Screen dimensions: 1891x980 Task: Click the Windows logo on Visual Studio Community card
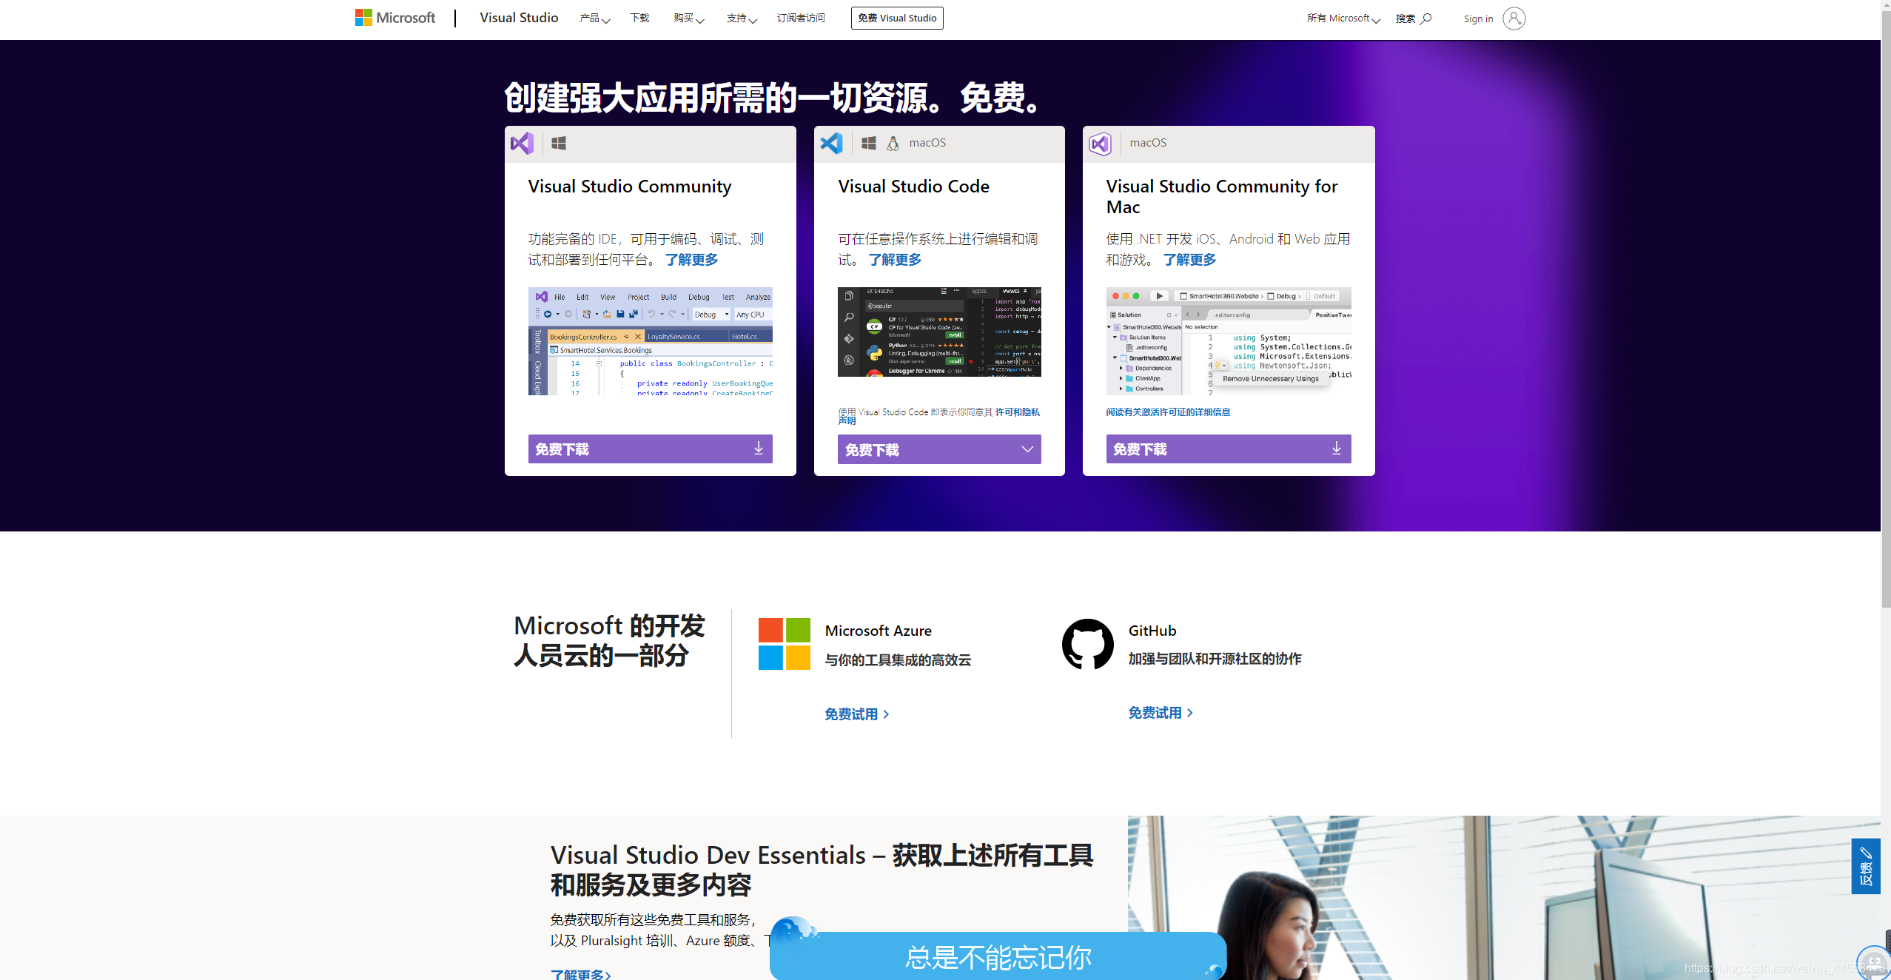(x=558, y=143)
